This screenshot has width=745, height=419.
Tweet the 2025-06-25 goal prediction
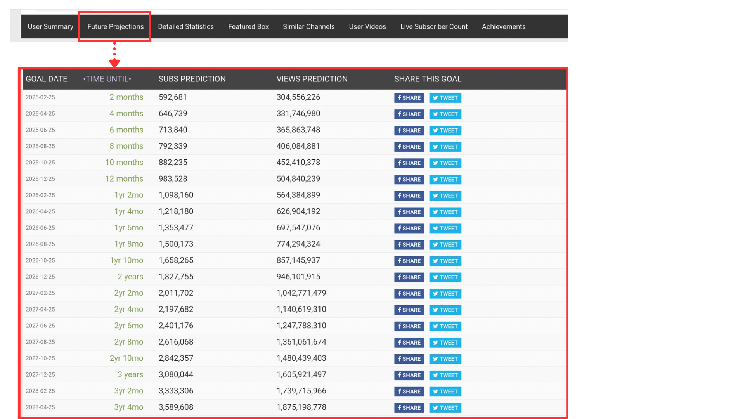tap(445, 130)
